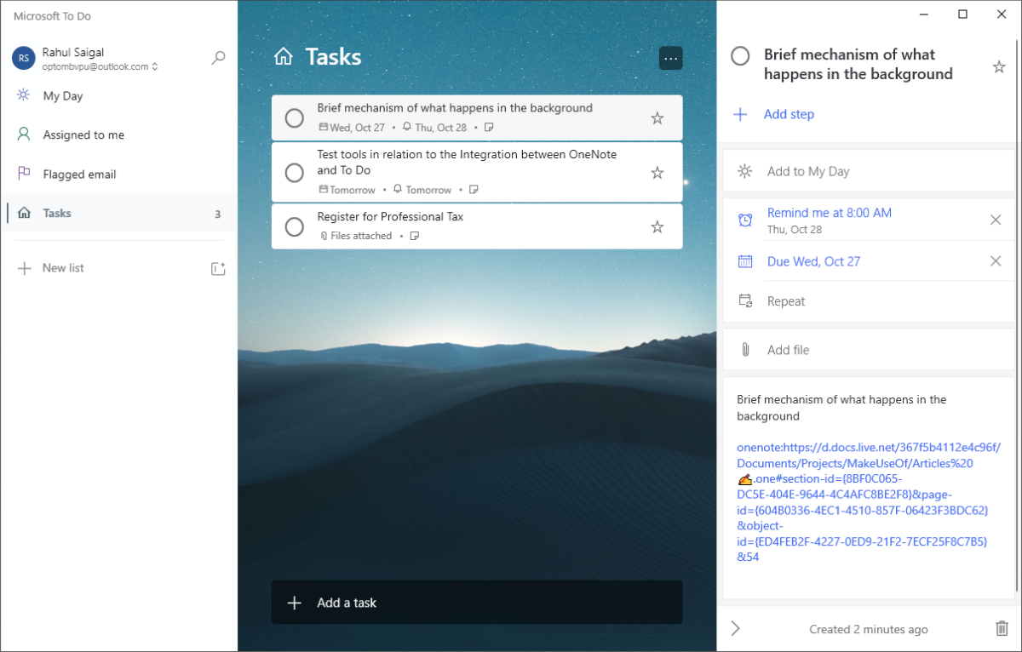Delete the task with the trash icon
This screenshot has height=652, width=1022.
(x=1002, y=629)
